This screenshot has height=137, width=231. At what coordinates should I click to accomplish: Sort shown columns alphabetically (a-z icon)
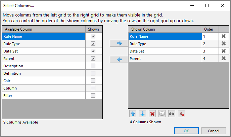pyautogui.click(x=162, y=114)
